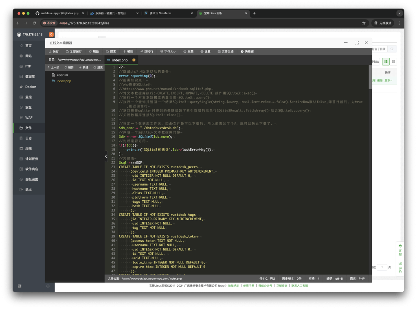Viewport: 417px width, 309px height.
Task: Switch to list view in file manager
Action: pyautogui.click(x=385, y=61)
